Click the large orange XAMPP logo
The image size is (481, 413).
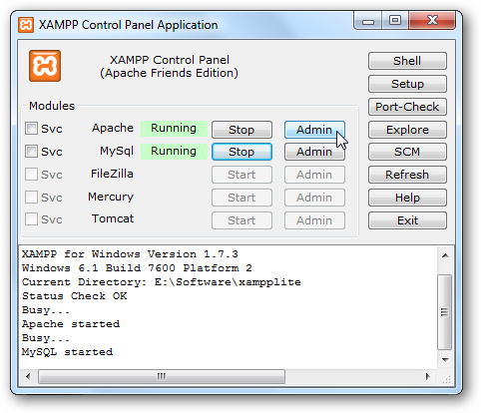point(45,66)
